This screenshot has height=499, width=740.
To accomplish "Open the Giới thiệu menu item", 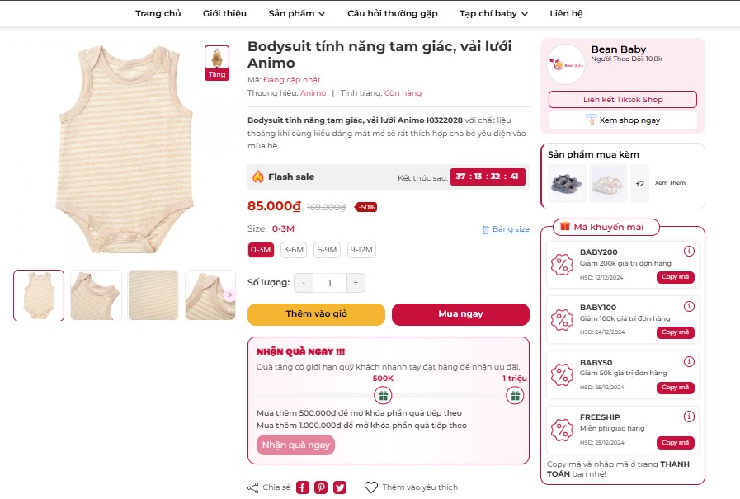I will pos(224,13).
